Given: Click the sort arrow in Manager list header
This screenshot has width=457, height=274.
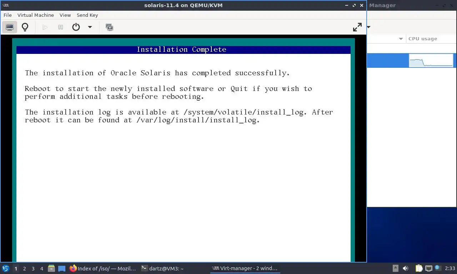Looking at the screenshot, I should pos(401,39).
